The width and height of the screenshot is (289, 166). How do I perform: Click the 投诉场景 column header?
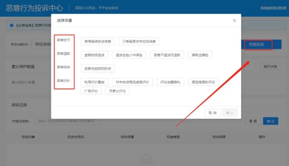click(127, 137)
